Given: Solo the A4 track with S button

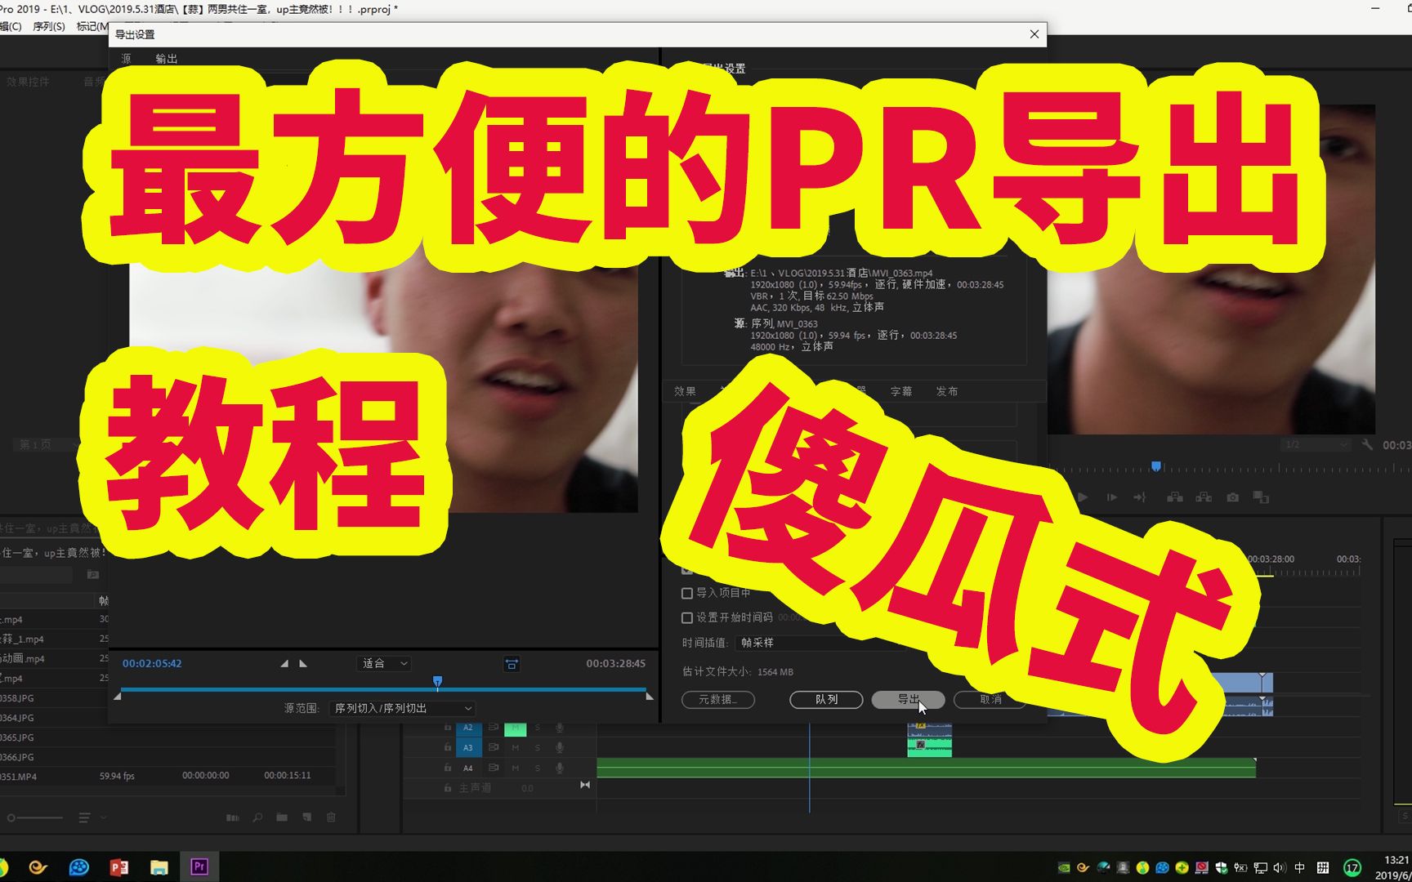Looking at the screenshot, I should (538, 768).
